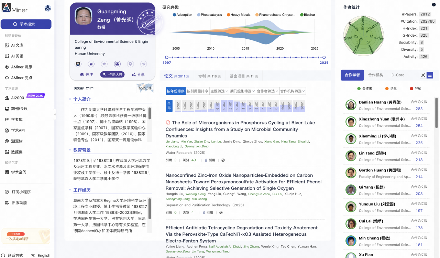440x258 pixels.
Task: Click the 2025 endpoint on the year timeline
Action: pyautogui.click(x=323, y=58)
